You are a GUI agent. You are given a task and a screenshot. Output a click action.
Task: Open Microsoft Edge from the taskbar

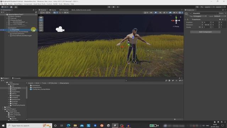pyautogui.click(x=68, y=126)
